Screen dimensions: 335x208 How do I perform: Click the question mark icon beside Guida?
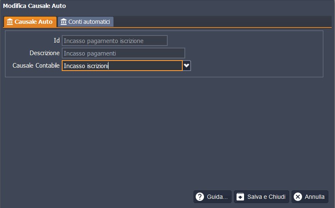coord(200,197)
